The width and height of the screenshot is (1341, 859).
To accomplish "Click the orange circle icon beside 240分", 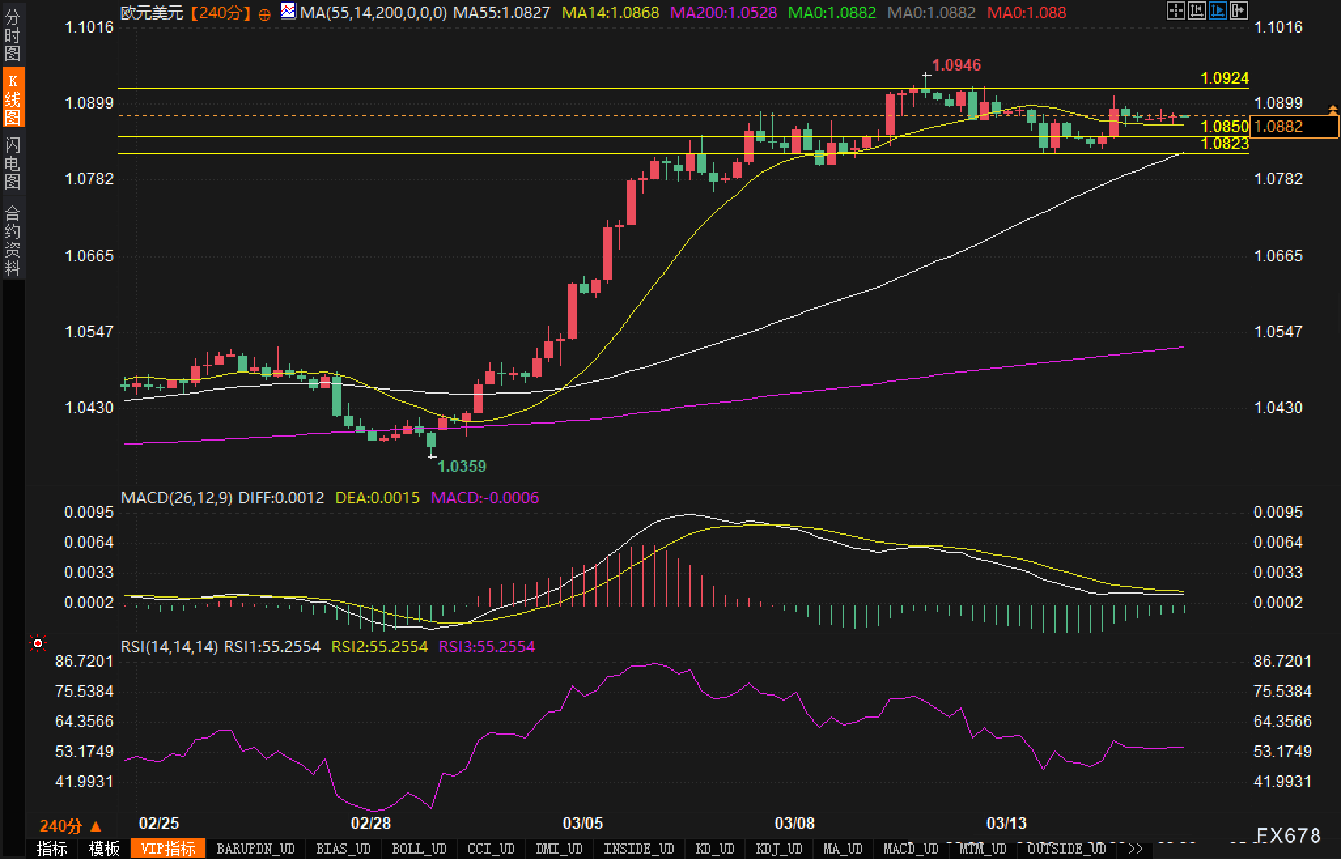I will click(x=264, y=14).
